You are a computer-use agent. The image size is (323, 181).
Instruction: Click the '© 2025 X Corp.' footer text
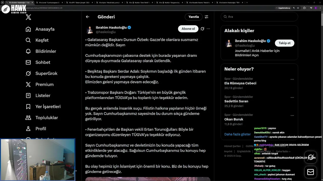(x=233, y=156)
